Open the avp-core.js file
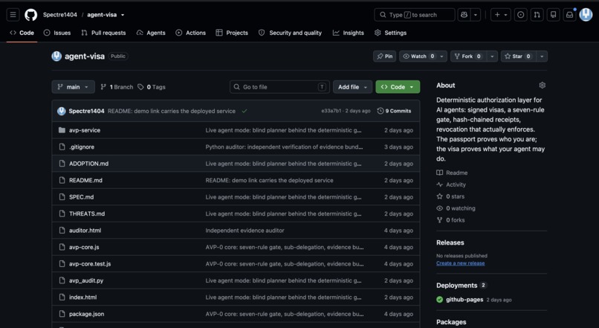The width and height of the screenshot is (599, 328). [84, 248]
